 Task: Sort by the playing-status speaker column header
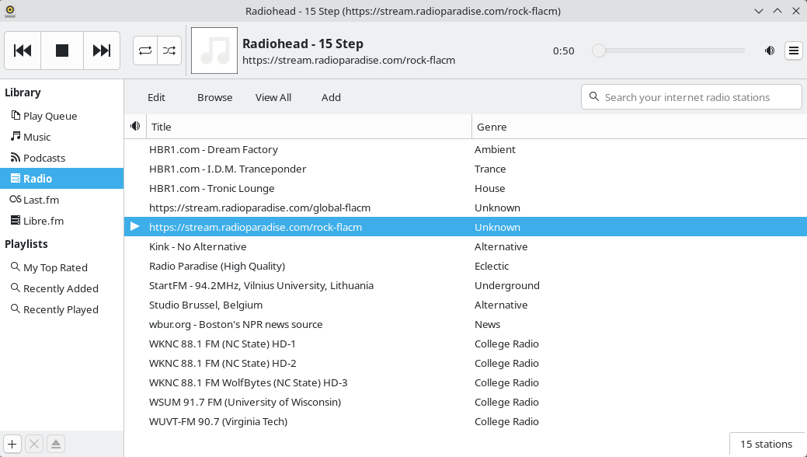pos(135,126)
